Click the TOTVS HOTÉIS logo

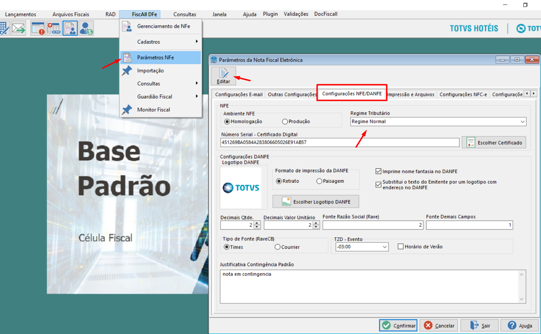pyautogui.click(x=474, y=29)
